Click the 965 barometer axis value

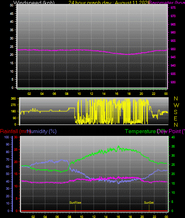173,24
